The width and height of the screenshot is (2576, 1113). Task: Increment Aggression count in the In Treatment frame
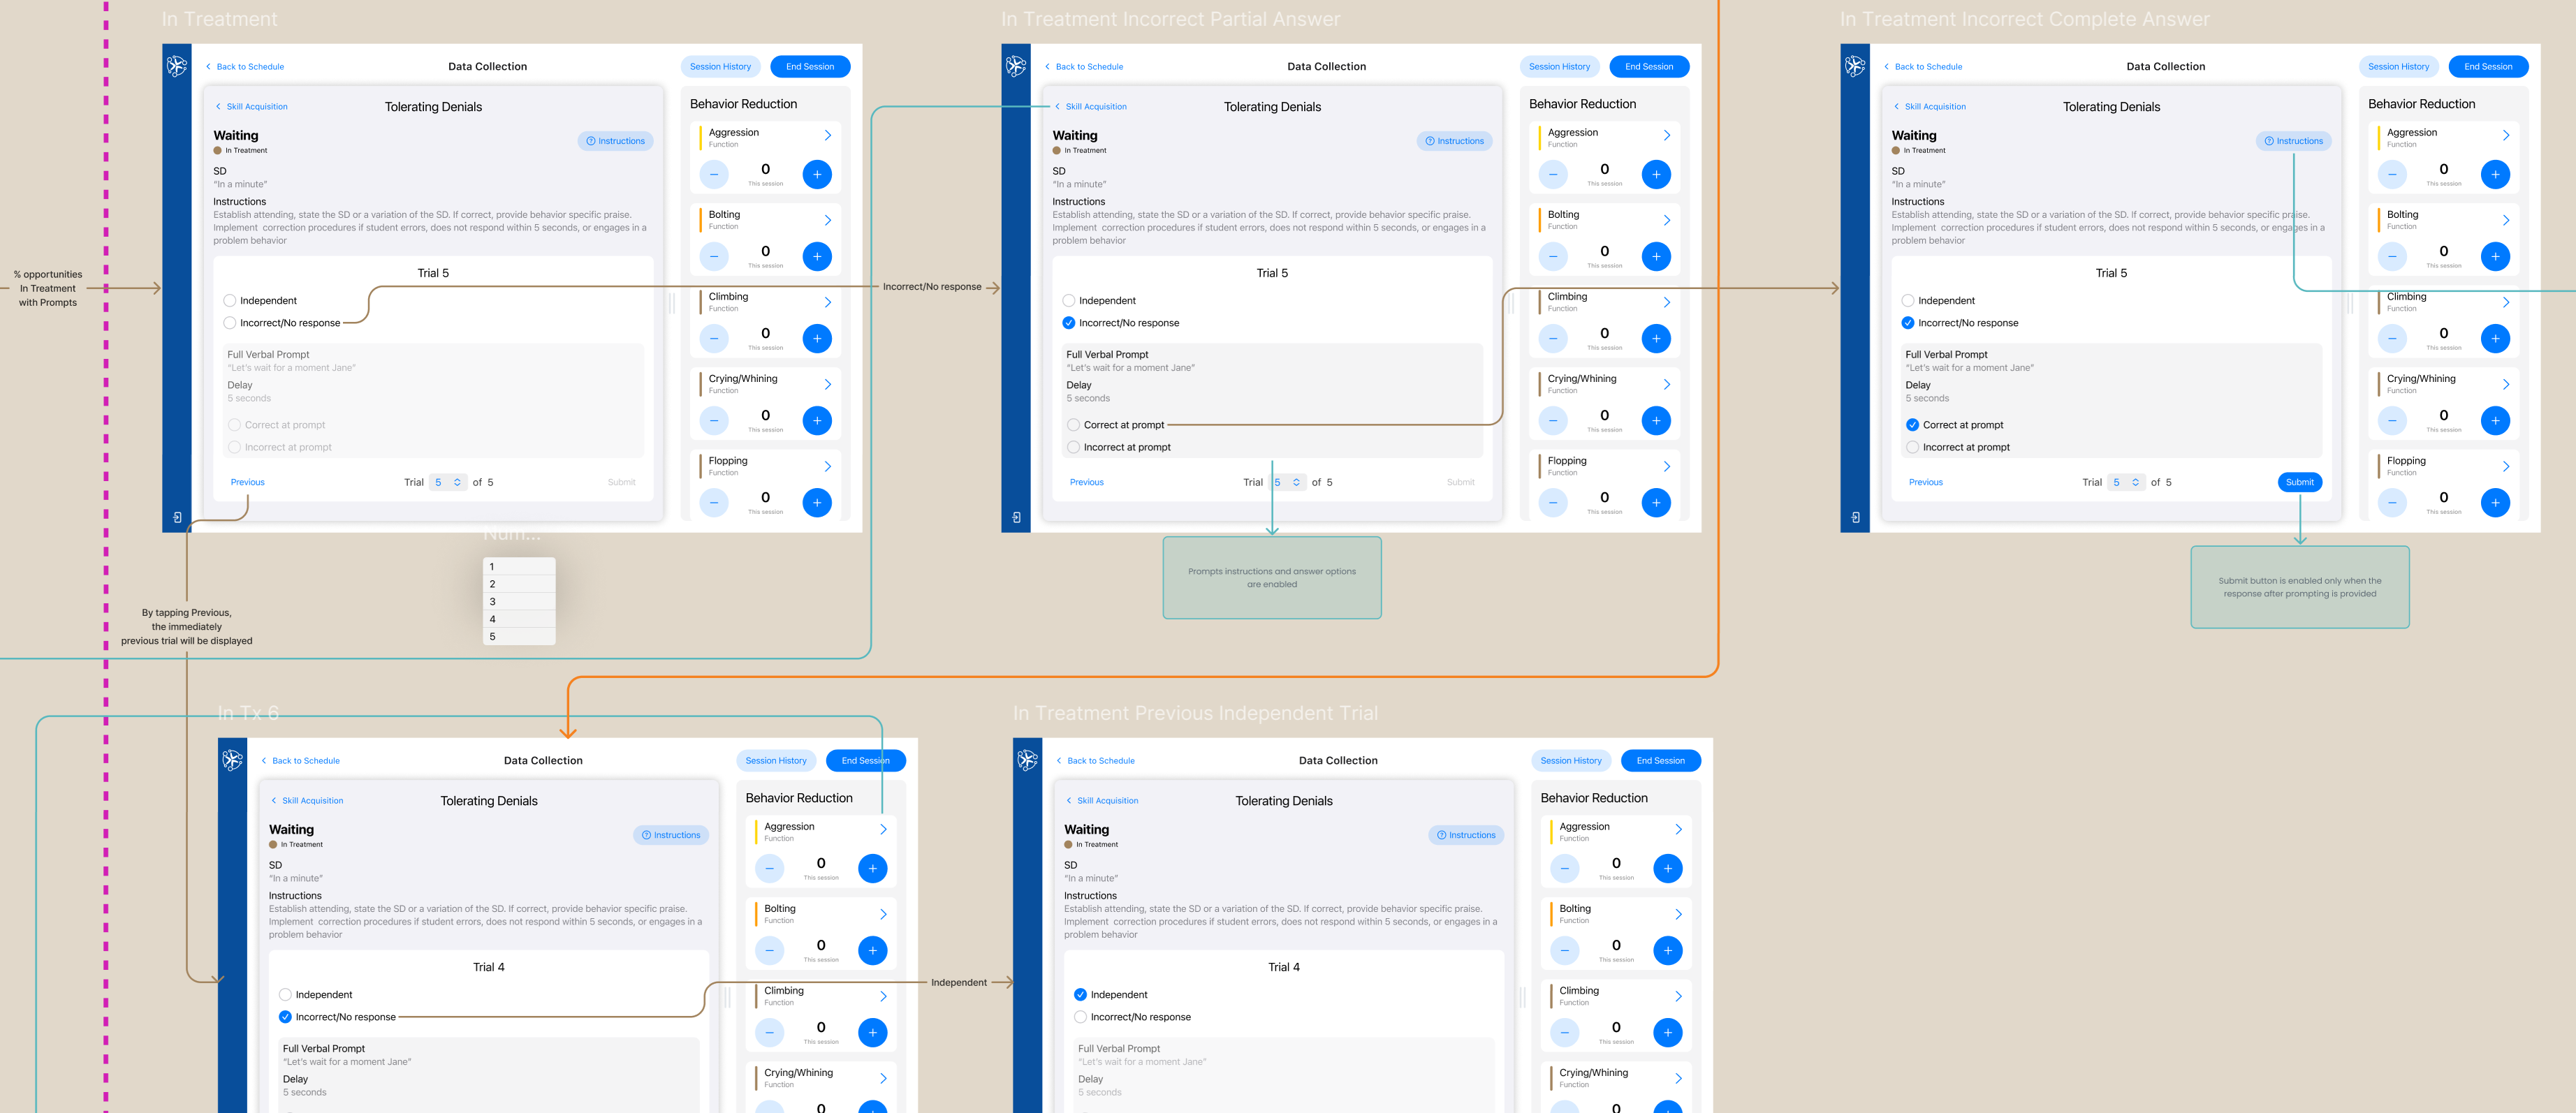pos(817,174)
